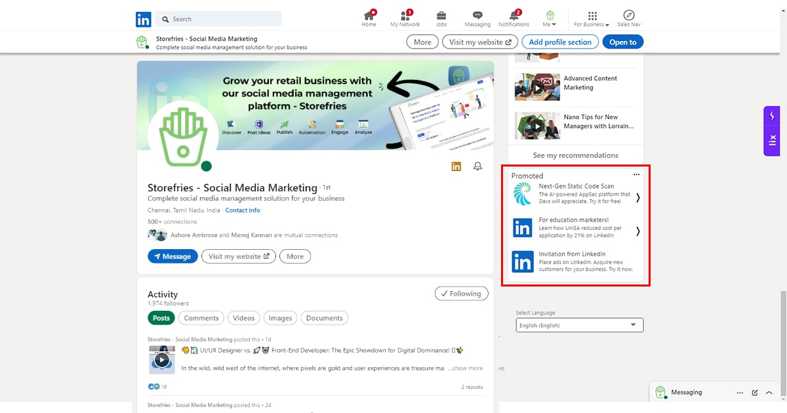The height and width of the screenshot is (413, 787).
Task: Toggle the Following button in Activity
Action: click(x=461, y=294)
